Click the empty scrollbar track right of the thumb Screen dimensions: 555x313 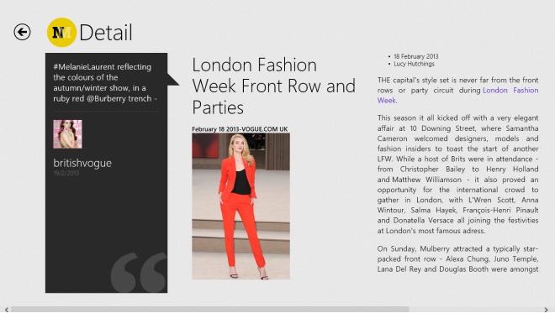tap(476, 310)
